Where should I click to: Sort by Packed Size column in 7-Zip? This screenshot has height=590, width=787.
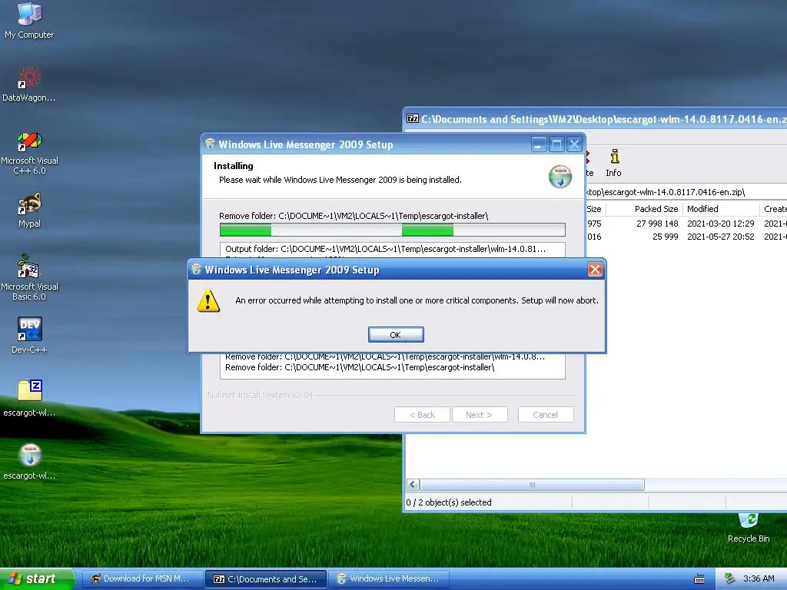(644, 209)
